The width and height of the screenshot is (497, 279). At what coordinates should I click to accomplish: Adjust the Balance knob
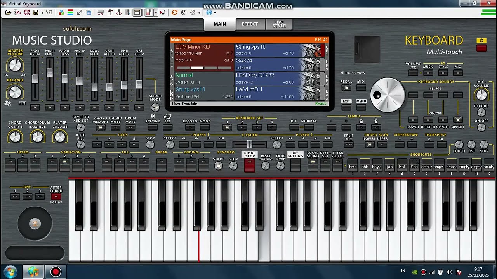click(x=15, y=92)
